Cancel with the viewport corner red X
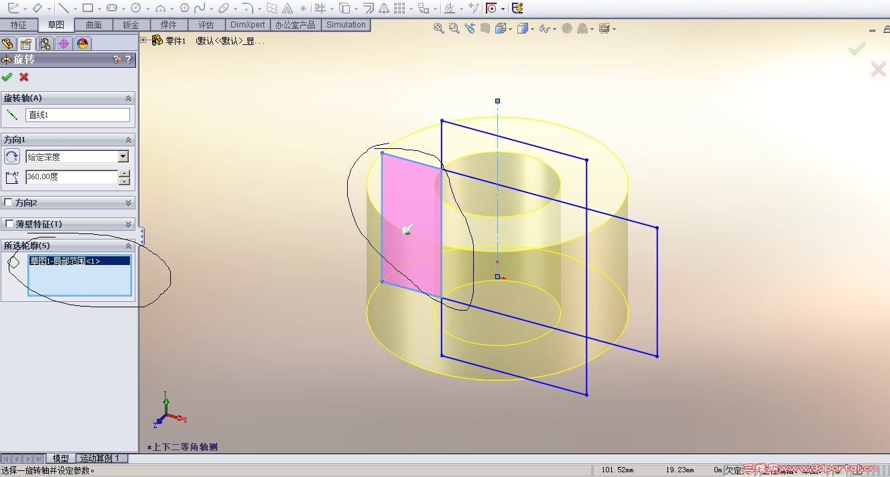Viewport: 890px width, 477px height. [x=878, y=68]
